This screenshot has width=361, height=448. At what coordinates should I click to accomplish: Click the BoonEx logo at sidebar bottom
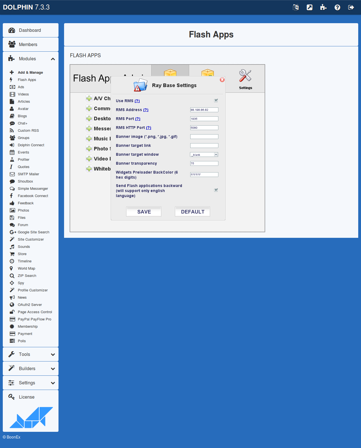(31, 417)
